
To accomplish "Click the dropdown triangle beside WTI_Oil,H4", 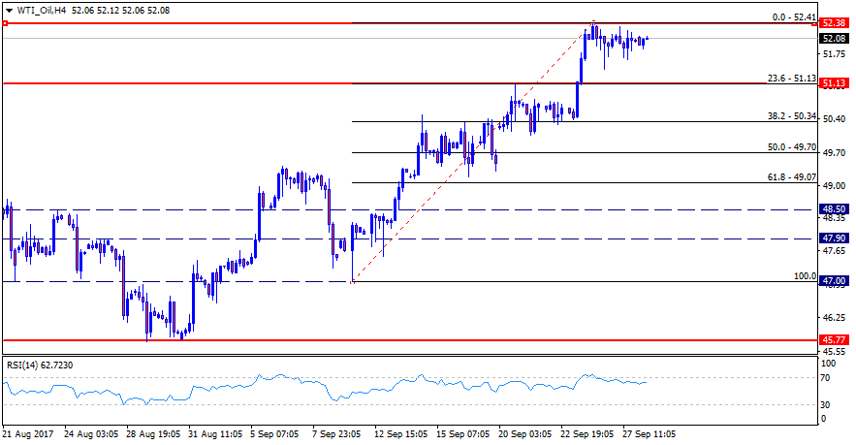I will point(9,10).
